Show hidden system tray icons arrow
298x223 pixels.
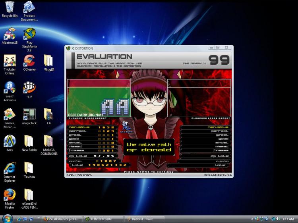tap(252, 219)
